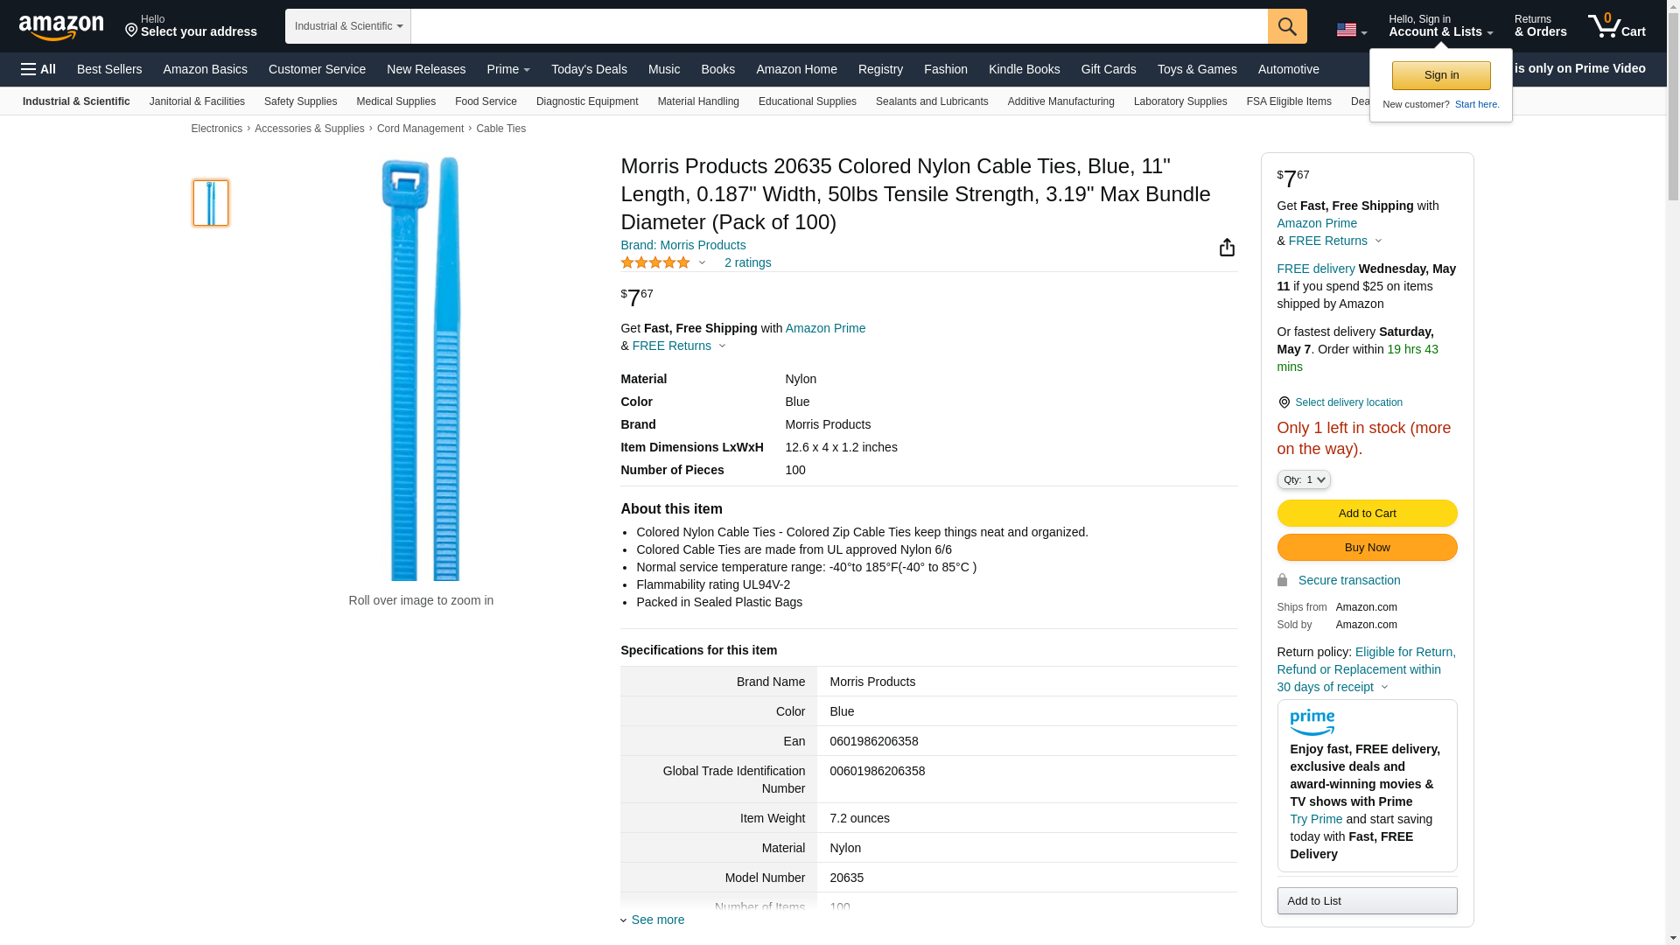Click the delivery location pin icon

(x=1284, y=402)
